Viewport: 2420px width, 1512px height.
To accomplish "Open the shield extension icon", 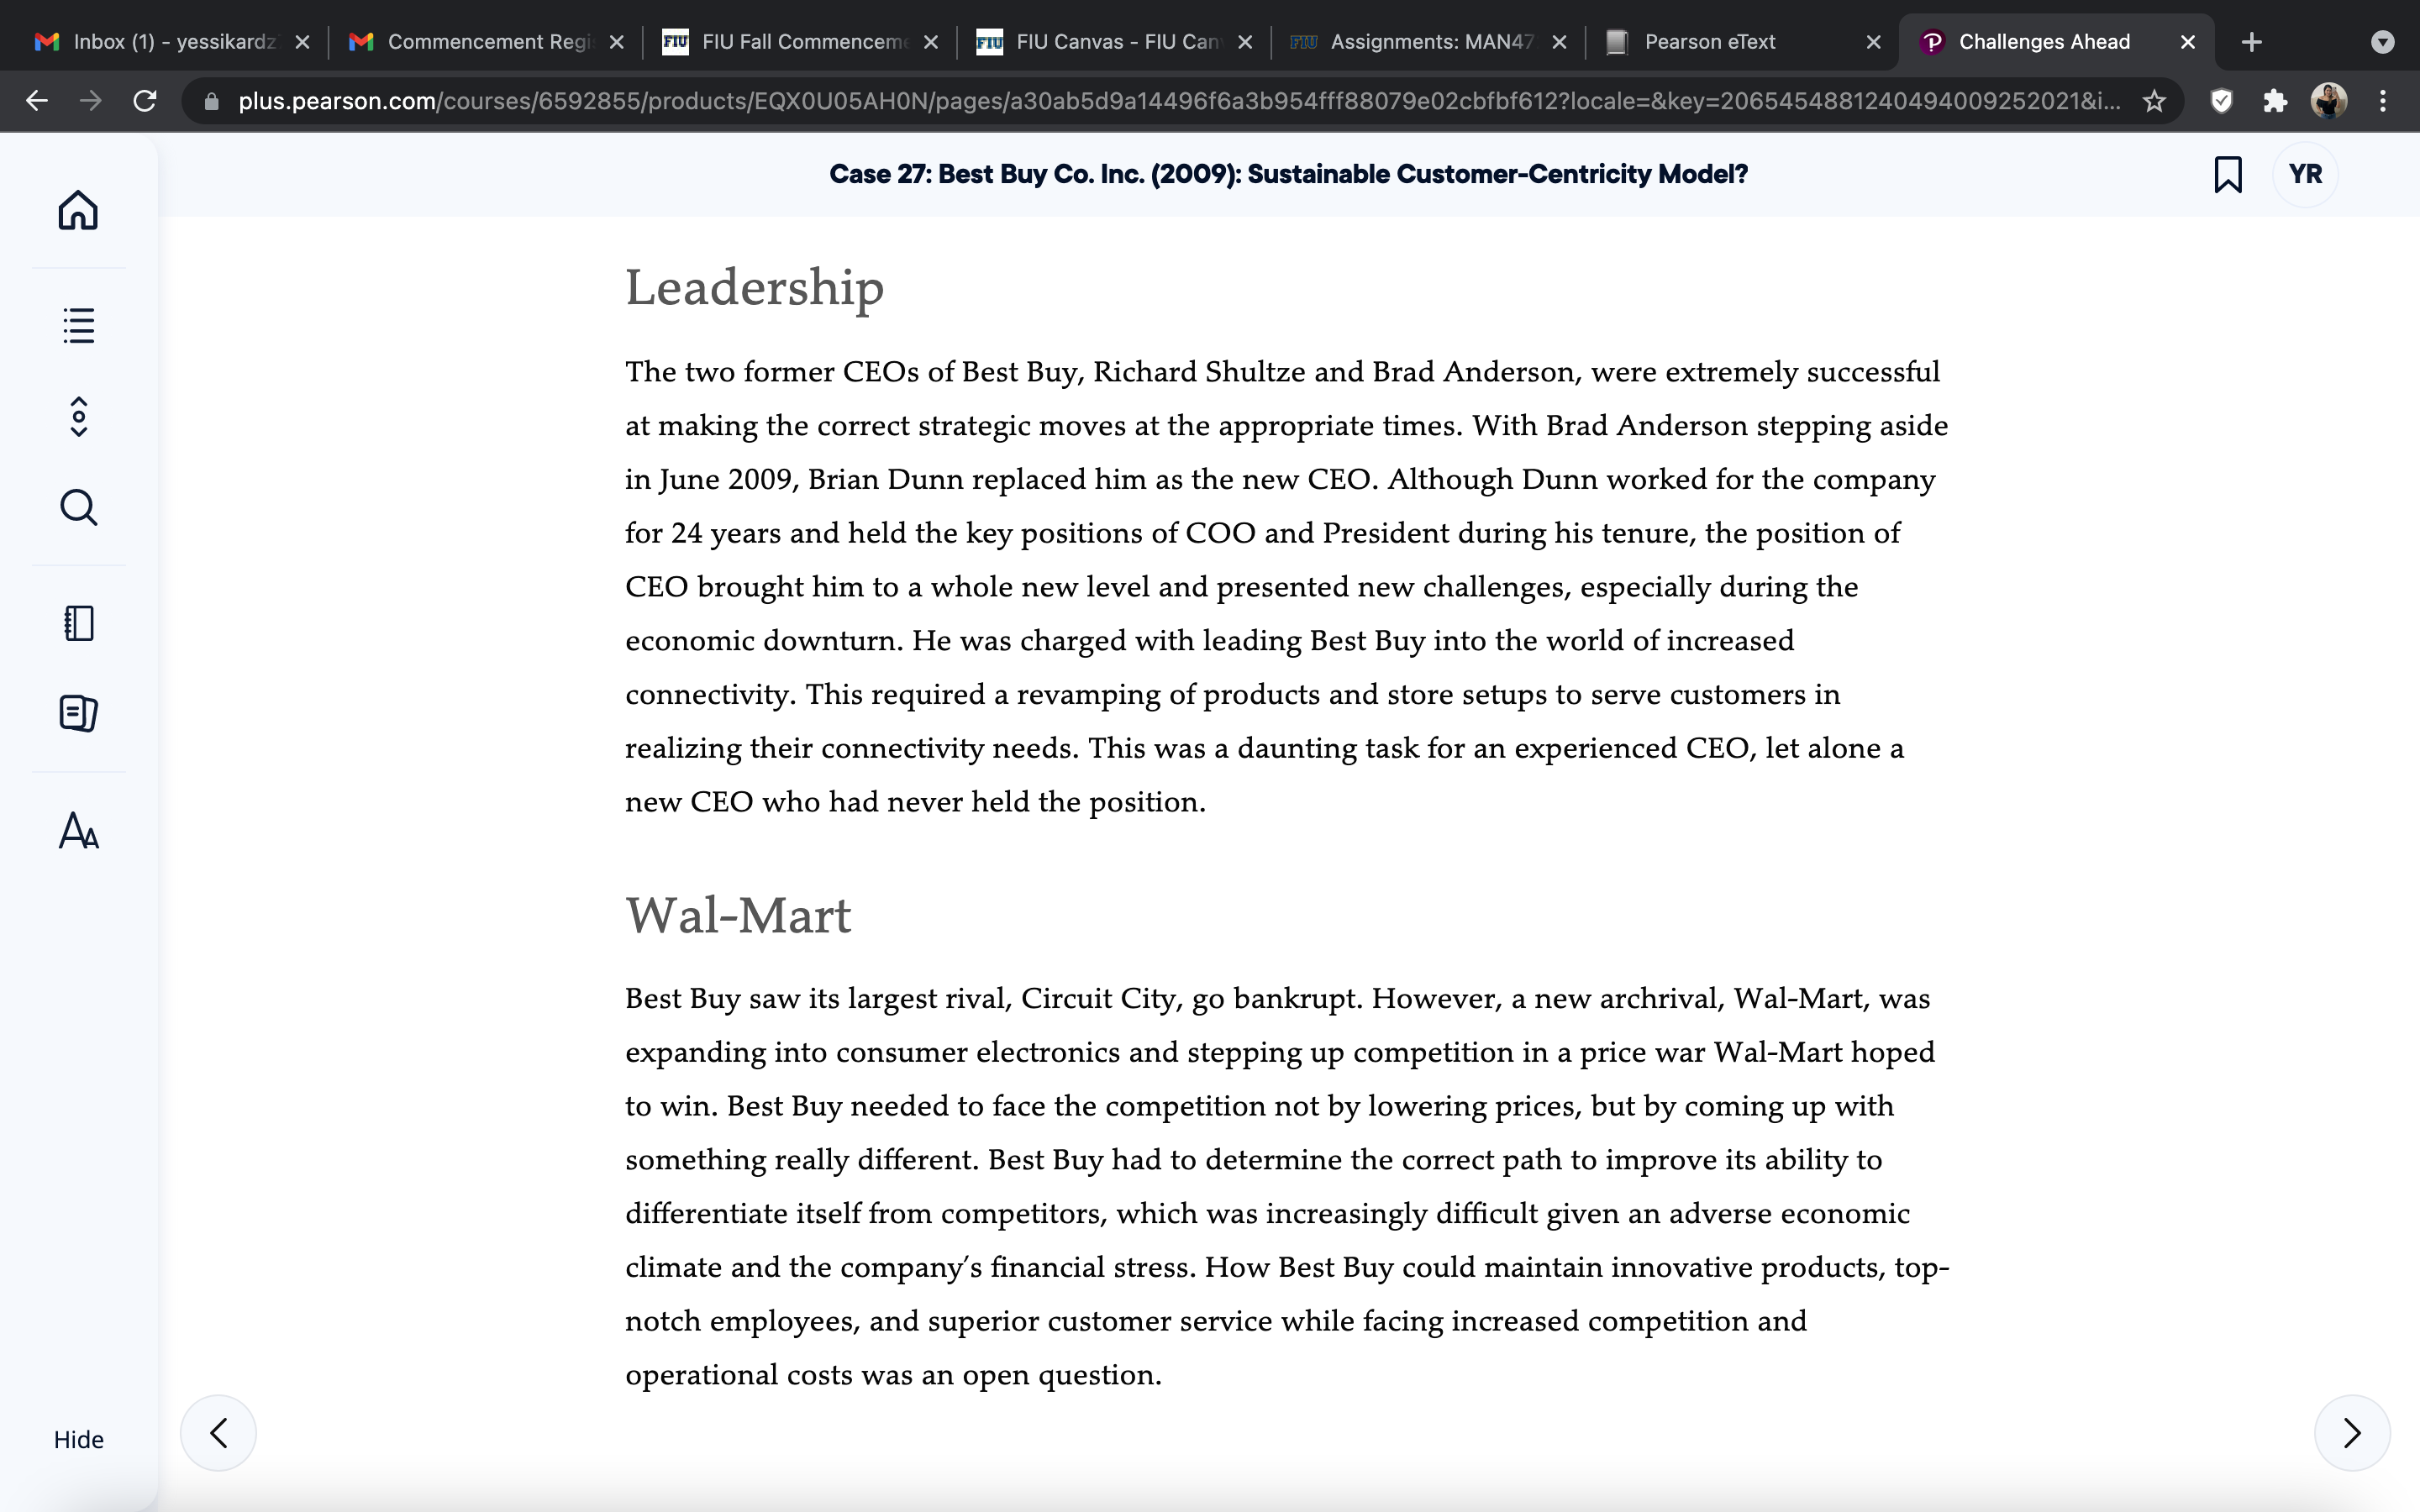I will tap(2221, 100).
